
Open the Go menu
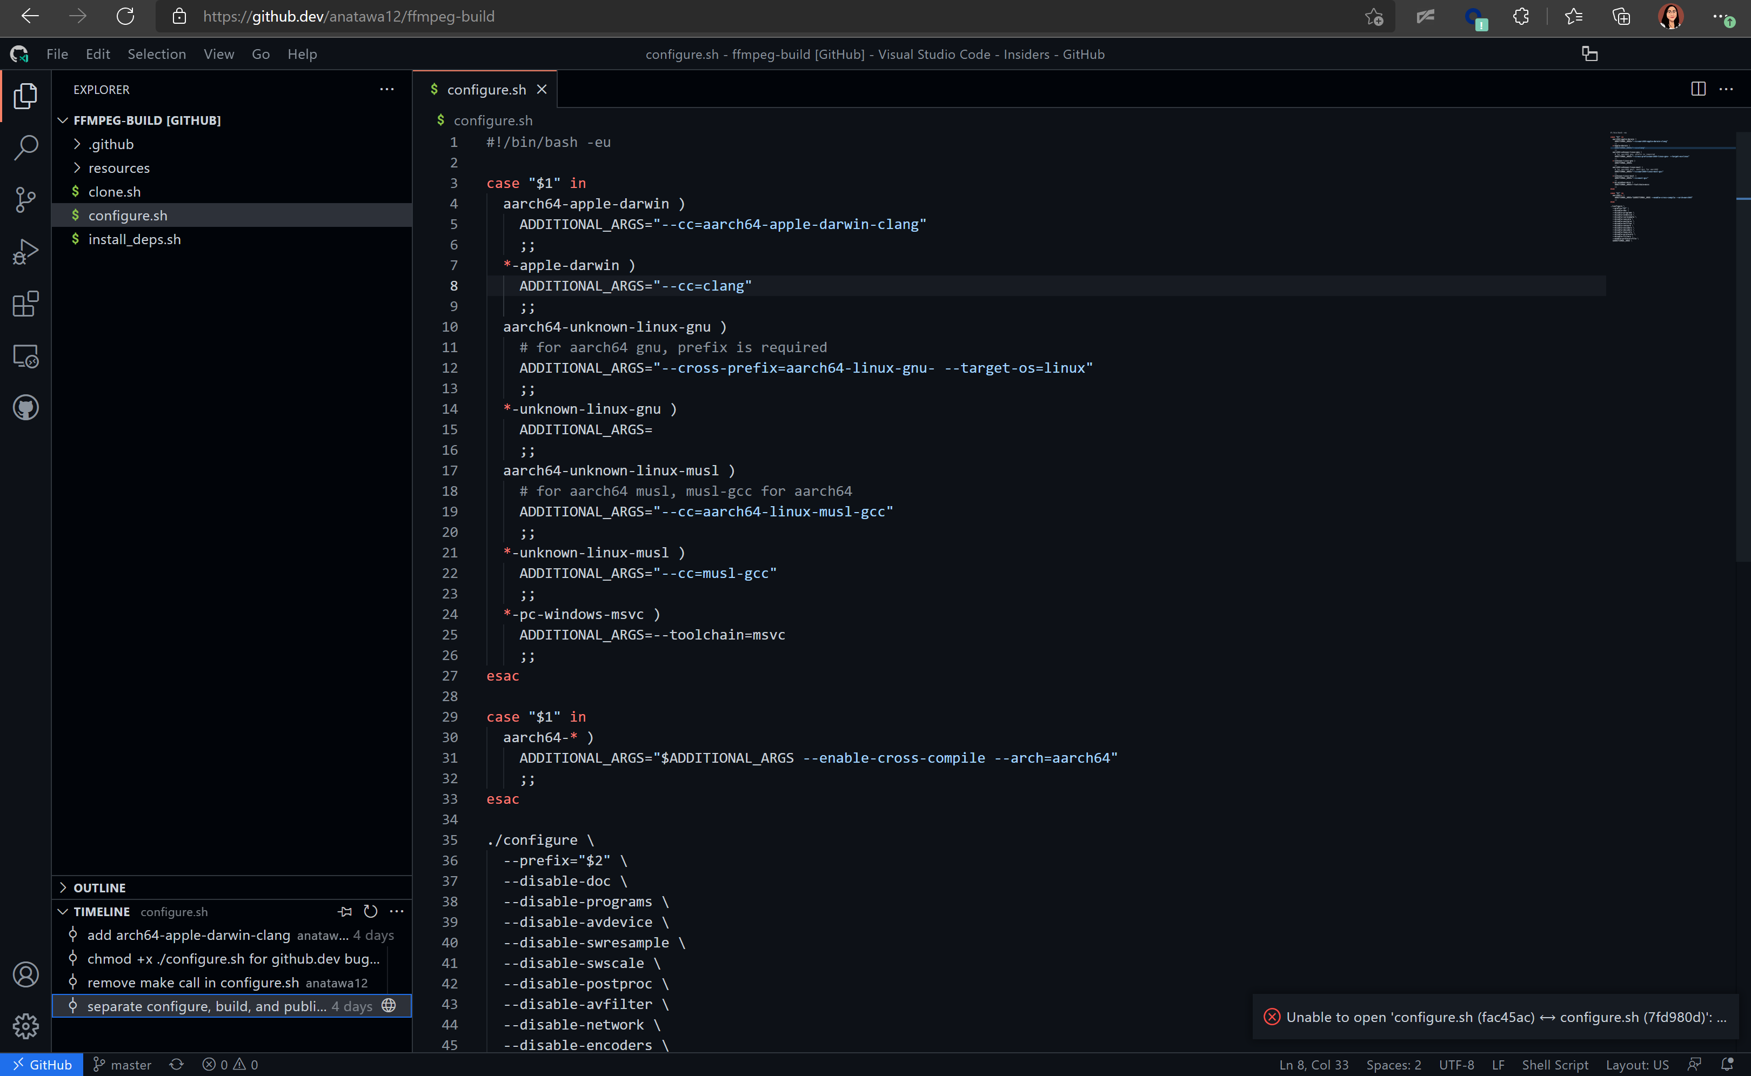(x=260, y=54)
